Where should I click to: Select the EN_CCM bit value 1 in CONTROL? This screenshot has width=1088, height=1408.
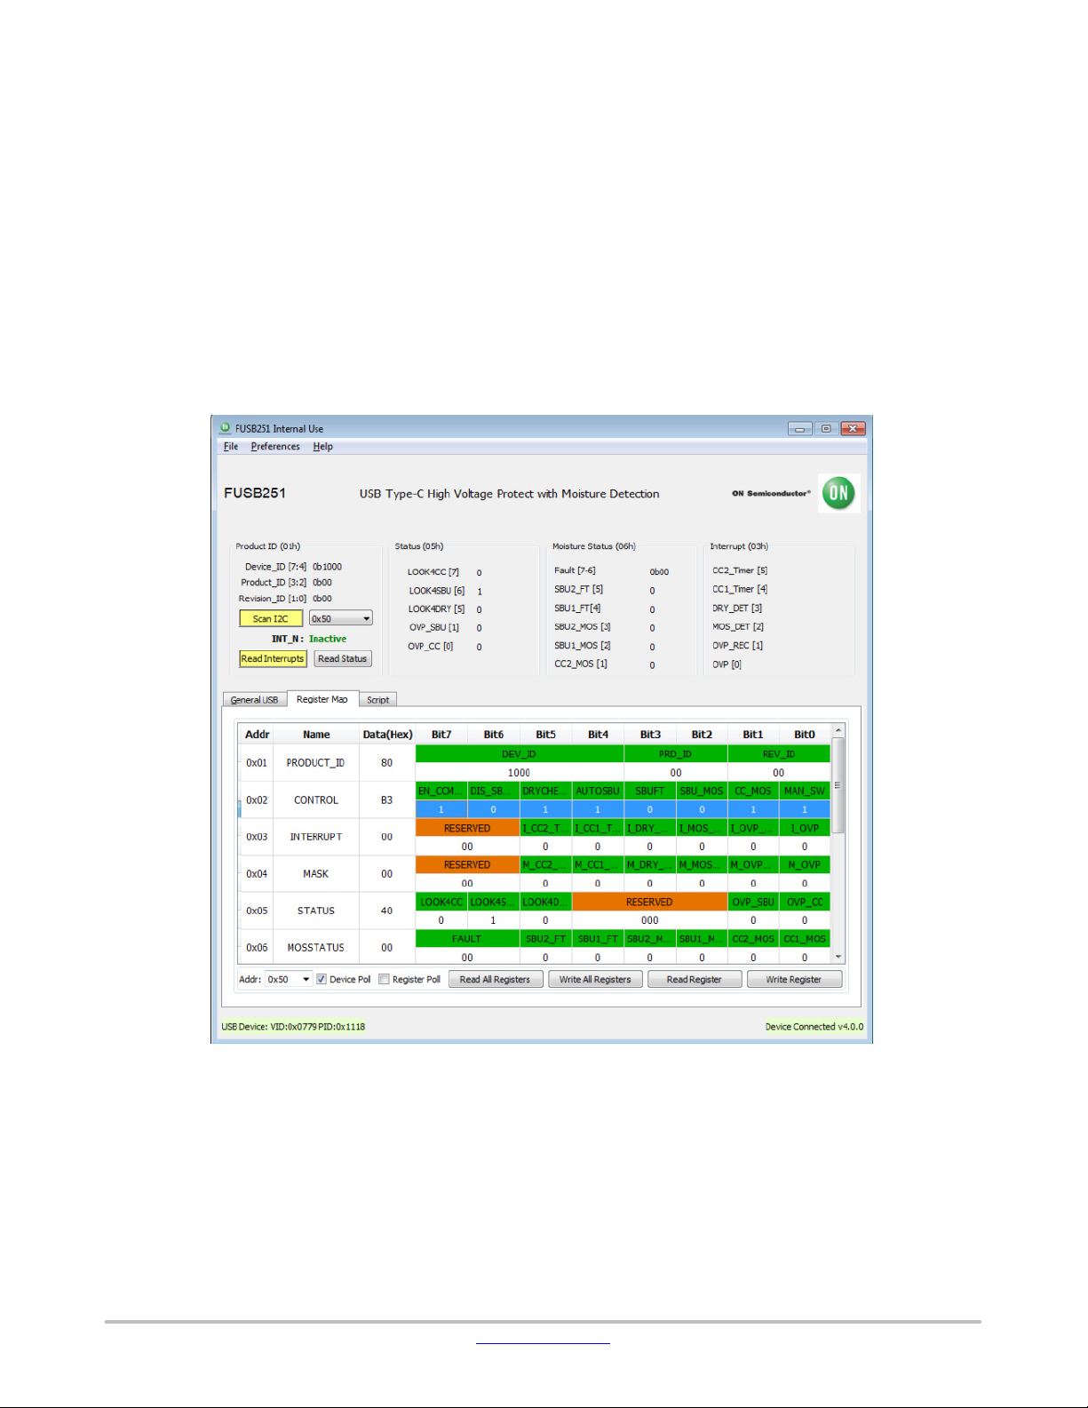[441, 809]
